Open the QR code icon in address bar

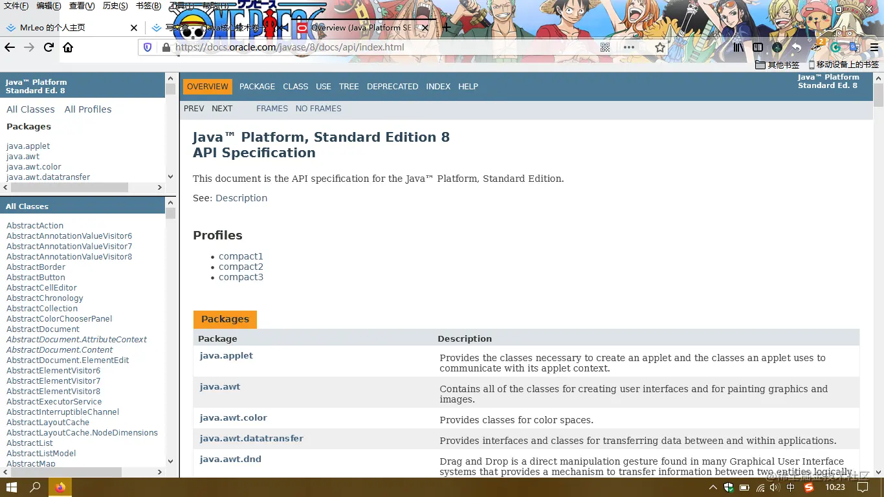(604, 47)
